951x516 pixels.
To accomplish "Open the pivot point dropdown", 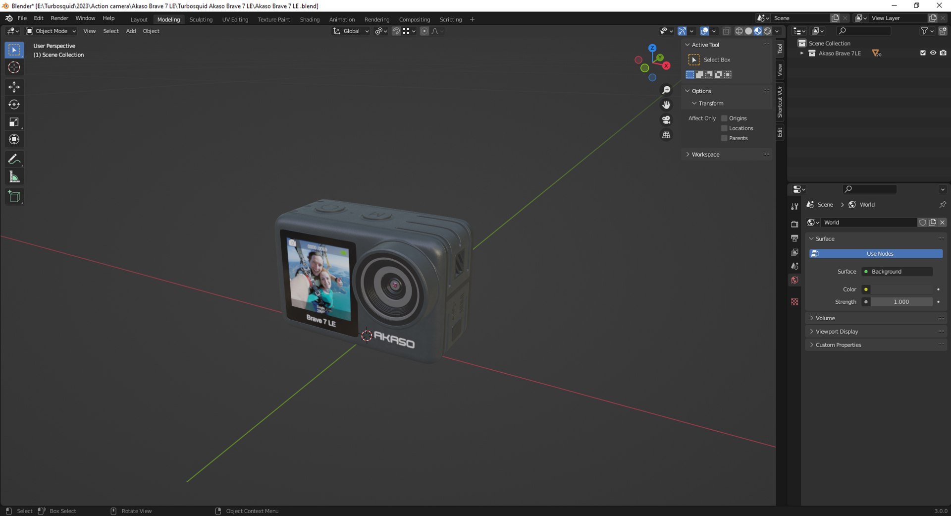I will point(380,31).
